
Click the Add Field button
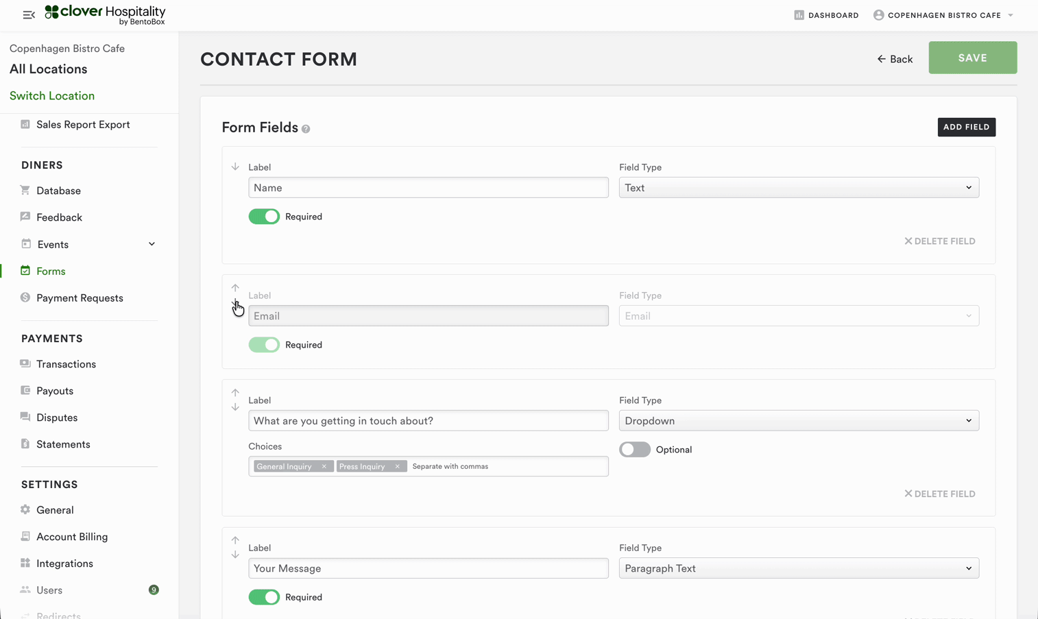[966, 127]
